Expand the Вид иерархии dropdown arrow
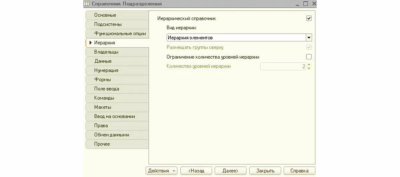This screenshot has height=177, width=400. click(x=309, y=38)
